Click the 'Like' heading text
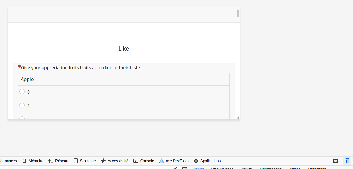The height and width of the screenshot is (169, 353). pyautogui.click(x=124, y=48)
